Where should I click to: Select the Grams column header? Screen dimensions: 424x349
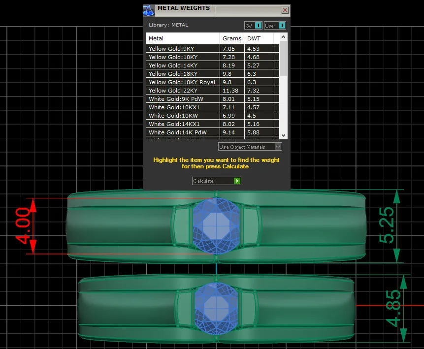point(232,38)
